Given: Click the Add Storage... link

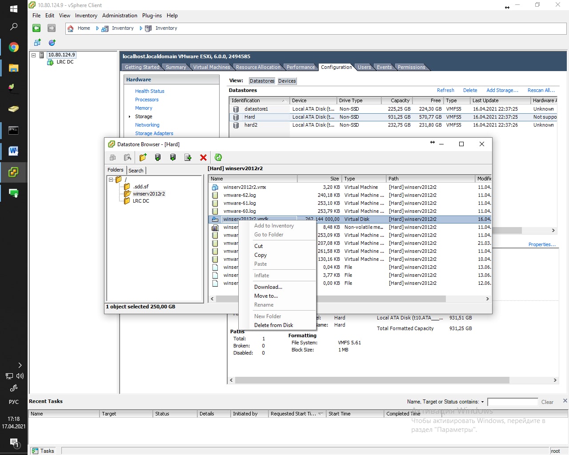Looking at the screenshot, I should pos(502,90).
